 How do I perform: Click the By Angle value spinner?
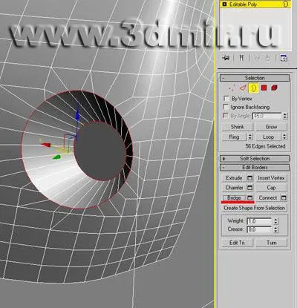pos(285,116)
